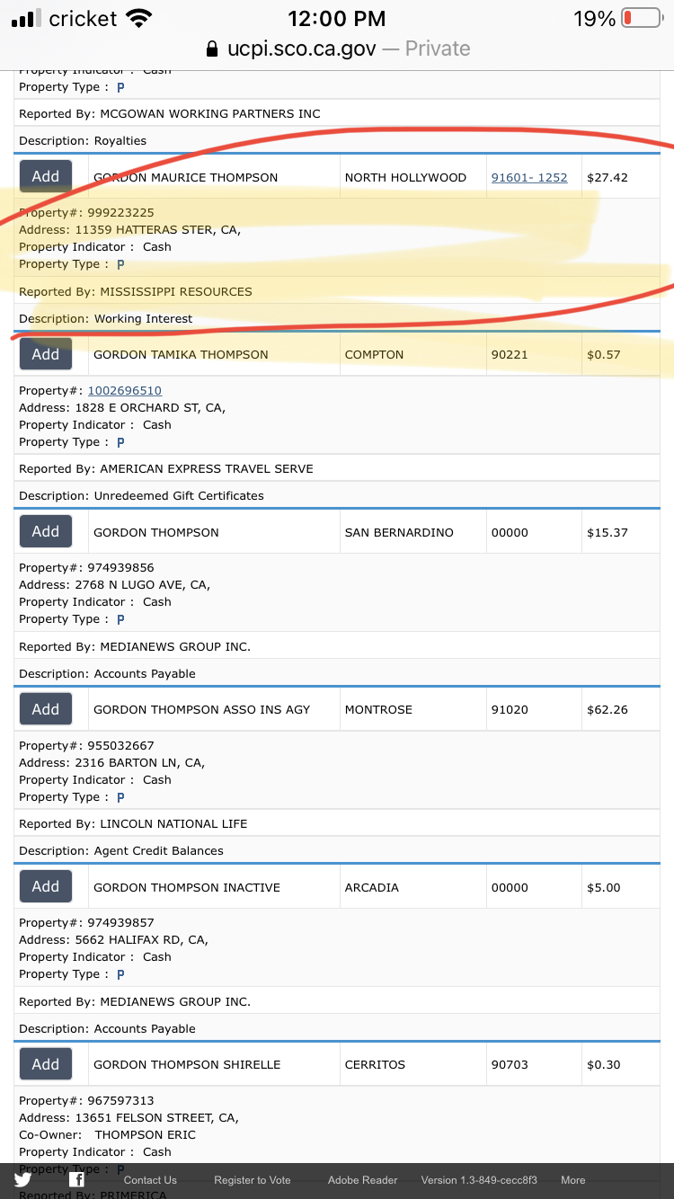Select the $5.00 amount

[x=604, y=887]
